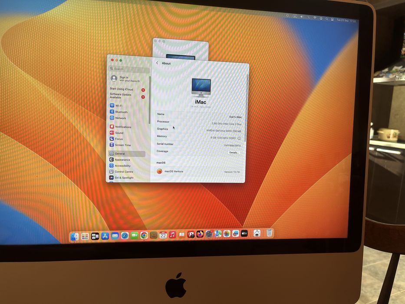Launch the Music app from the Dock

tap(172, 235)
